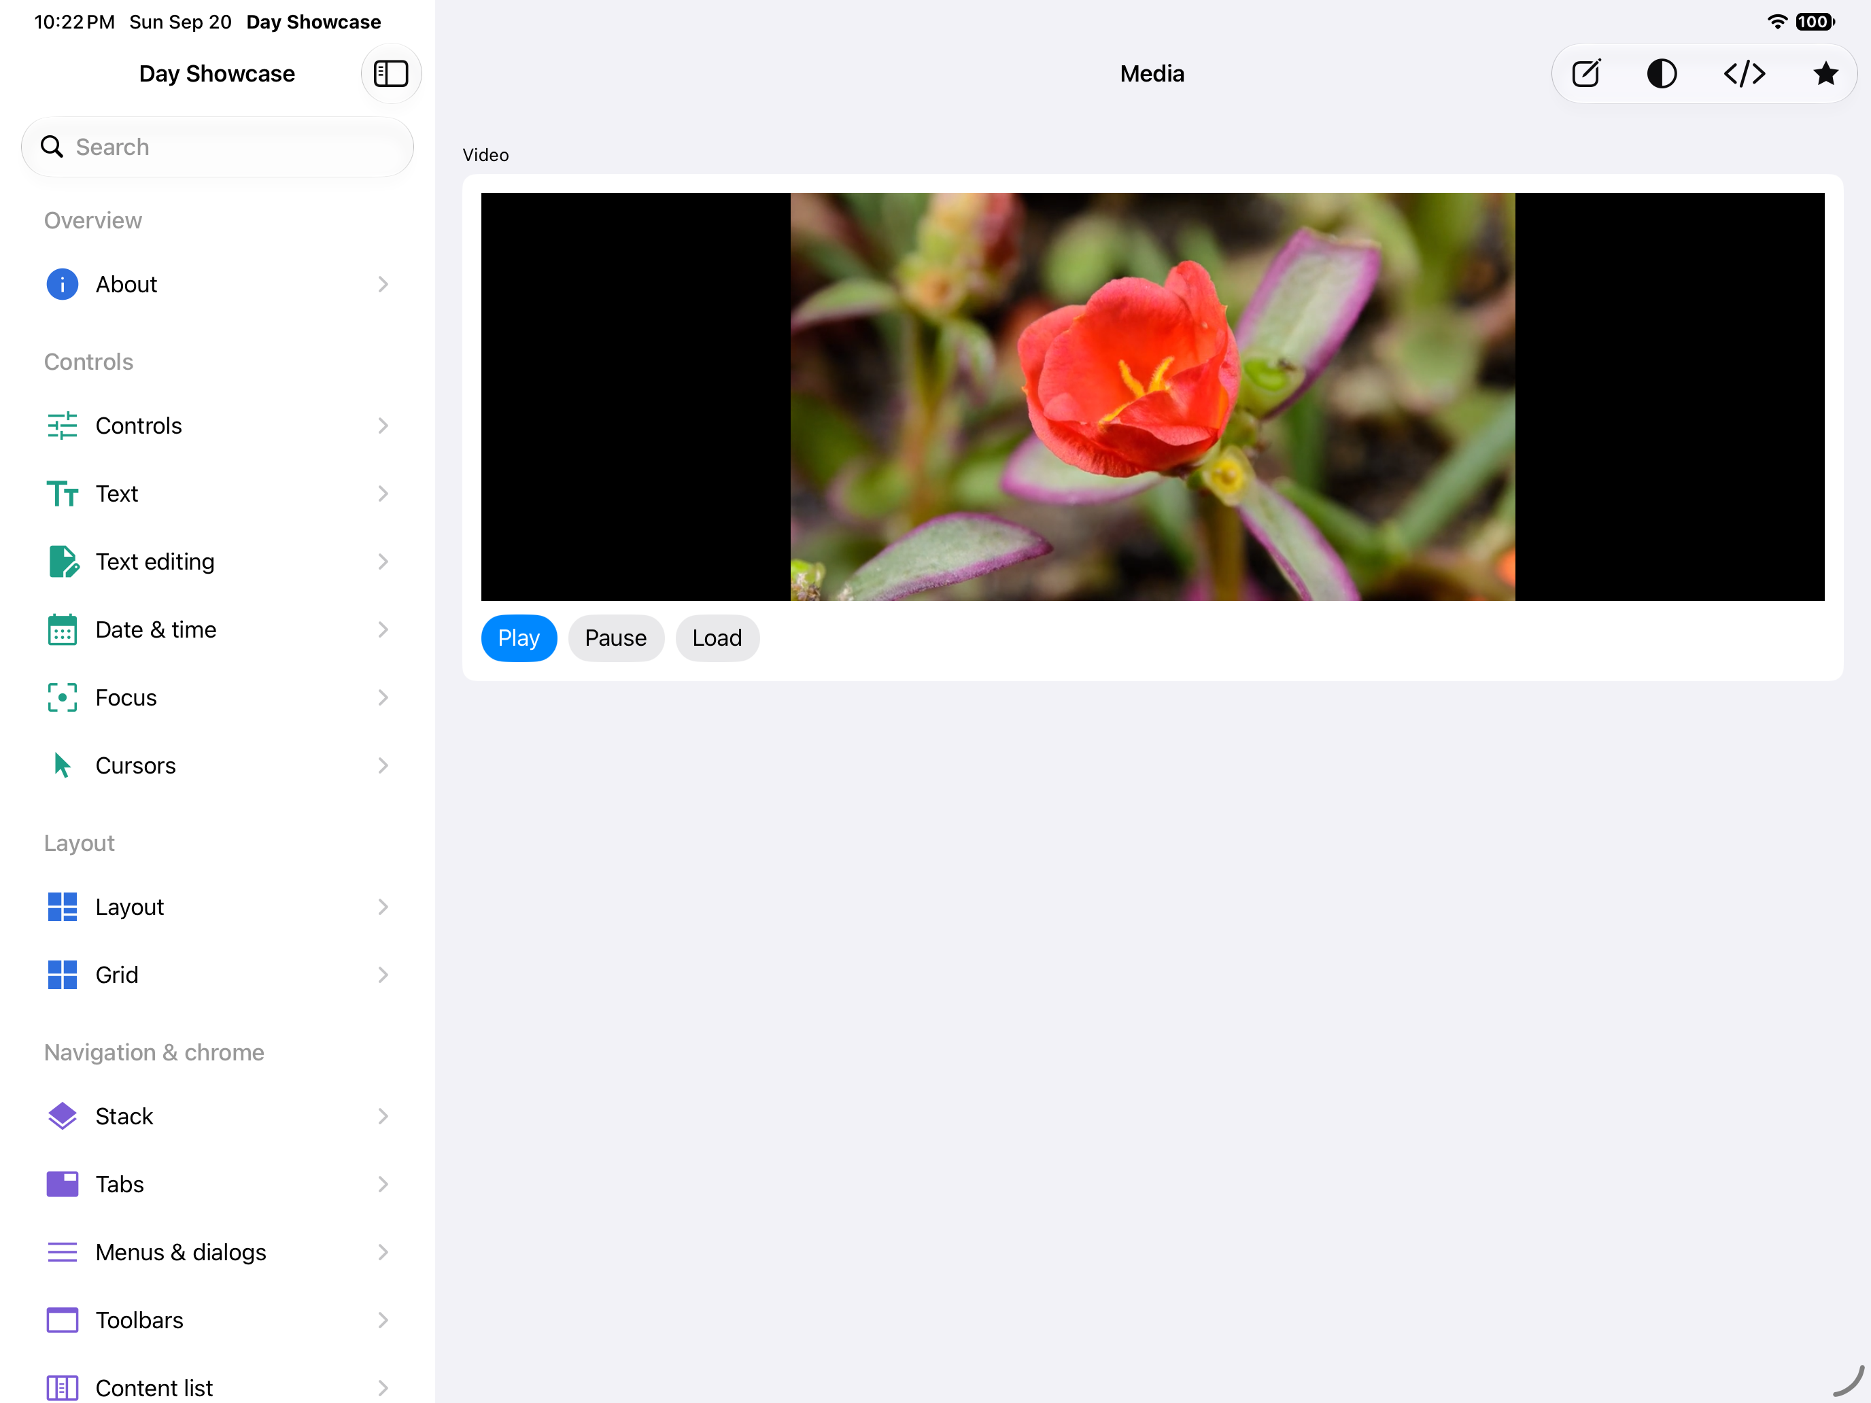This screenshot has height=1403, width=1871.
Task: Open the Date & time section
Action: coord(218,629)
